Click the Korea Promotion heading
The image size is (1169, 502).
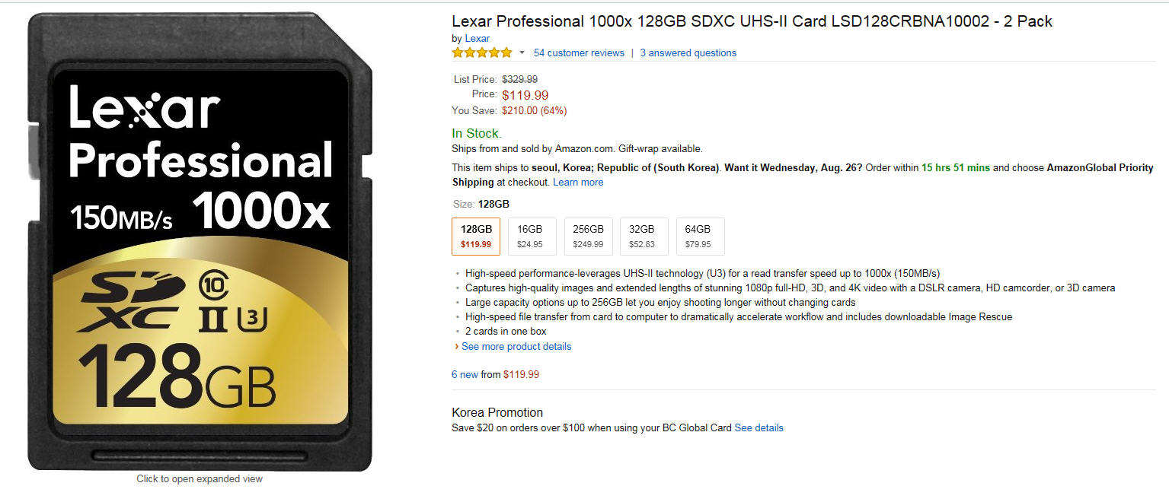point(497,412)
